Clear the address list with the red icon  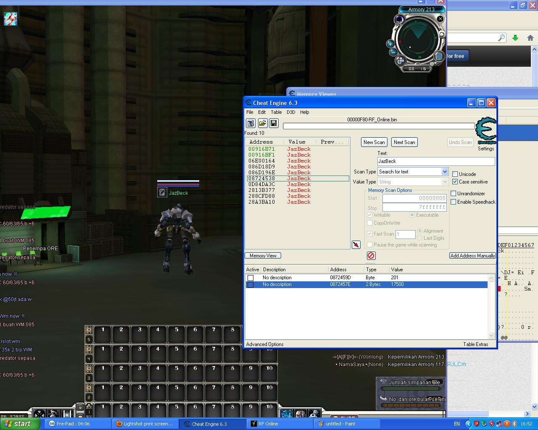[x=371, y=255]
